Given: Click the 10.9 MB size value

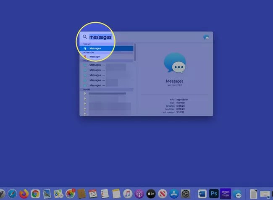Looking at the screenshot, I should [181, 103].
